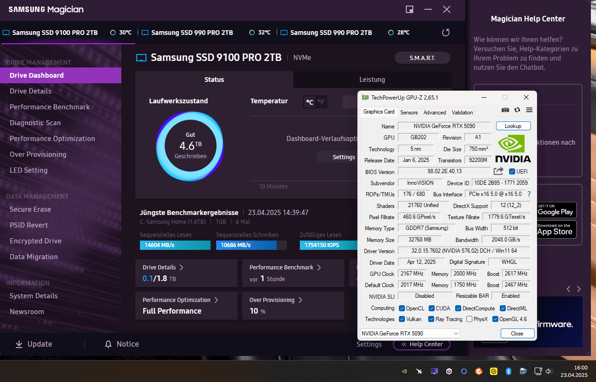This screenshot has width=596, height=382.
Task: Open the GPU selection dropdown showing RTX 5090
Action: click(x=410, y=333)
